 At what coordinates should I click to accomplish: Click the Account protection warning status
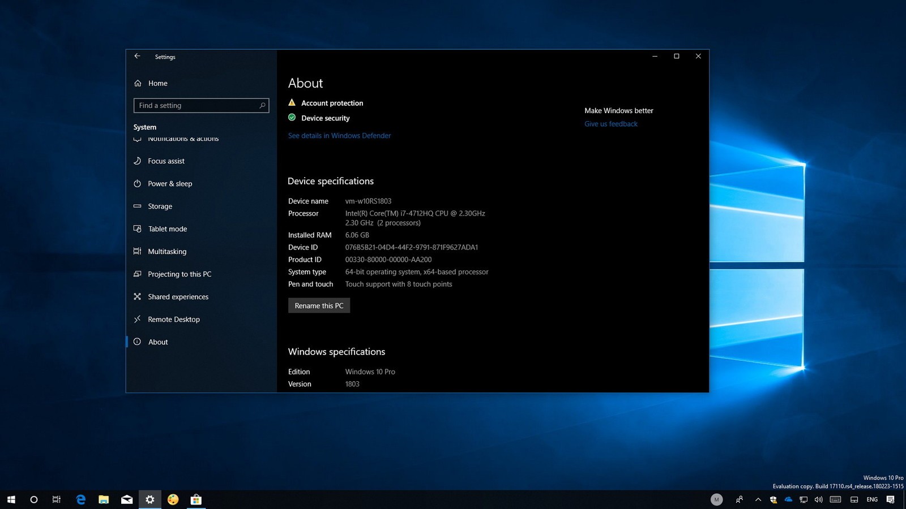(326, 103)
